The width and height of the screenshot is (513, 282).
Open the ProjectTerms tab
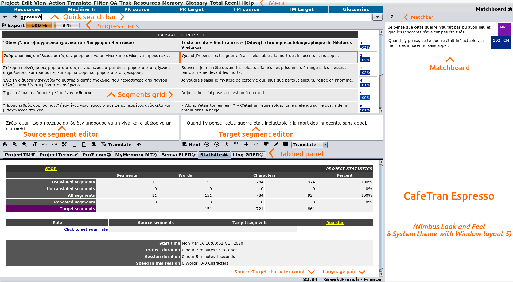[x=59, y=155]
